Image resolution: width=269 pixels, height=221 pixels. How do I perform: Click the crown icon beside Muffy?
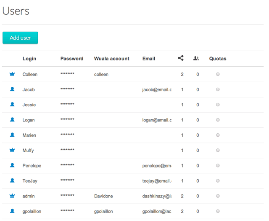pyautogui.click(x=12, y=150)
